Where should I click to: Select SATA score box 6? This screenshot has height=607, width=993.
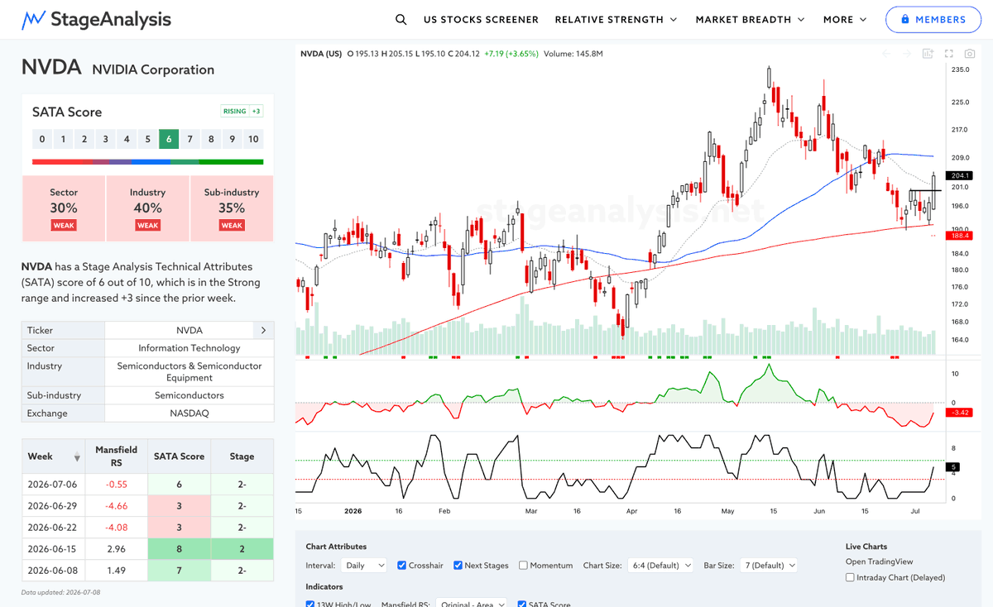(x=169, y=139)
